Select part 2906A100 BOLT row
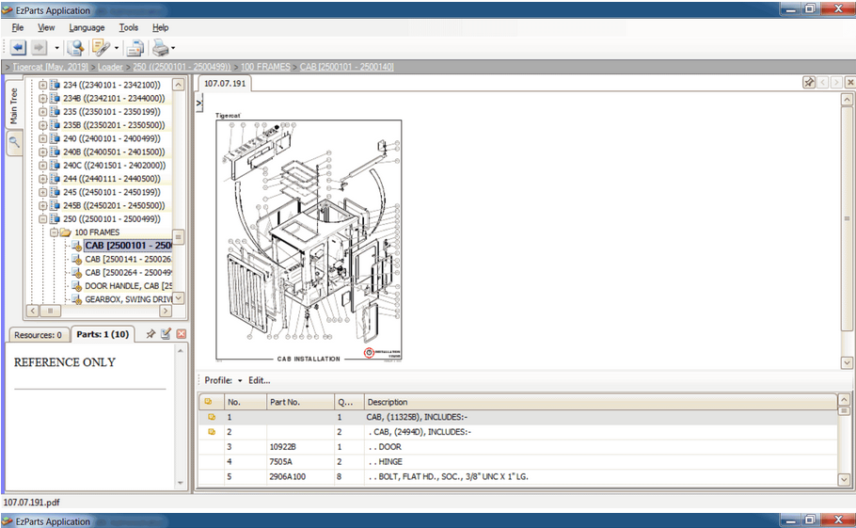The width and height of the screenshot is (856, 528). pos(517,476)
